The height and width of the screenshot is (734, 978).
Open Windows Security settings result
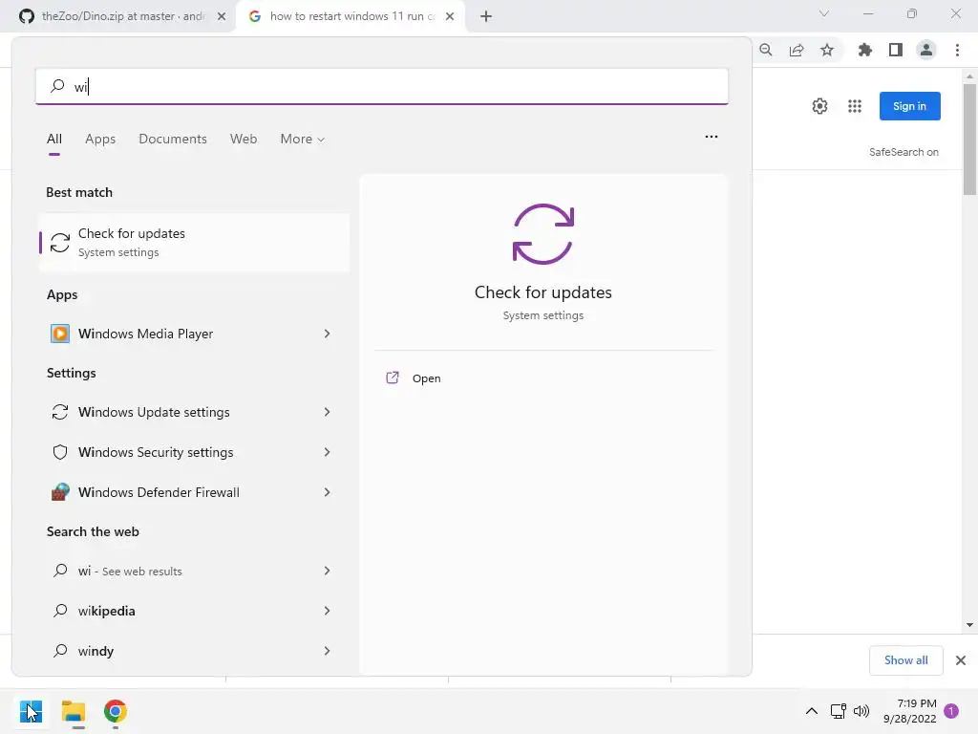[178, 452]
